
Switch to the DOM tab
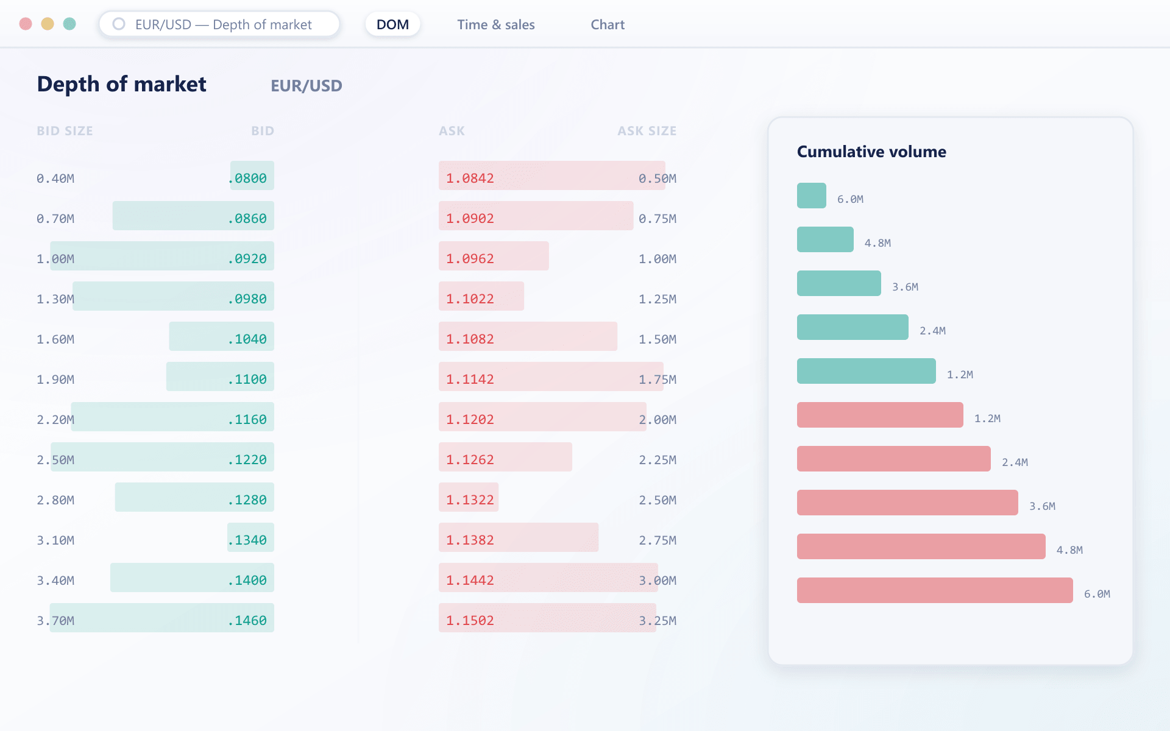(x=392, y=24)
